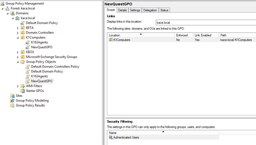Open the Status tab

coord(164,10)
